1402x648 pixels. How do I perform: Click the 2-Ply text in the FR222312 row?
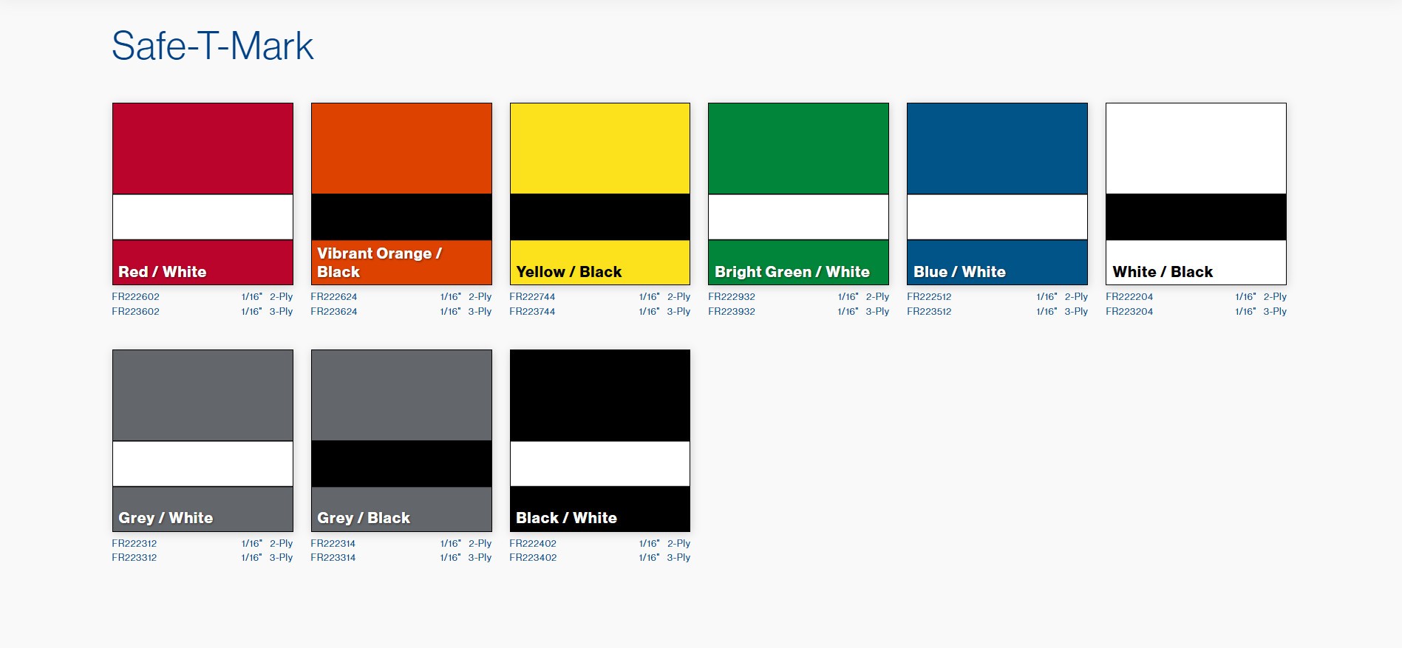(281, 544)
